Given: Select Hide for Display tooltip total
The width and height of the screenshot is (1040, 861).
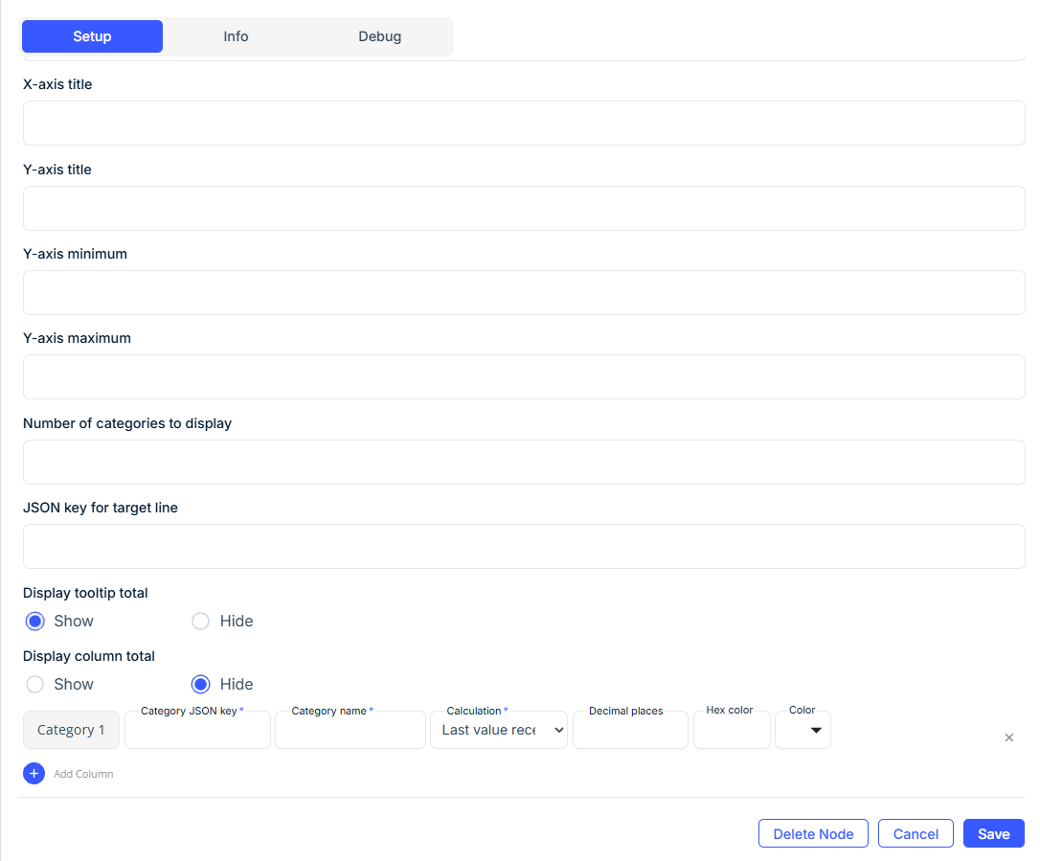Looking at the screenshot, I should pos(200,621).
